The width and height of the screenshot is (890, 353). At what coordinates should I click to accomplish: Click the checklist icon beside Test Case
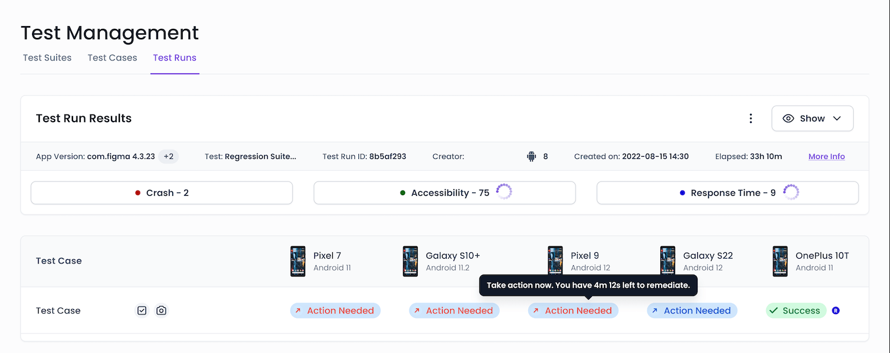pos(142,310)
